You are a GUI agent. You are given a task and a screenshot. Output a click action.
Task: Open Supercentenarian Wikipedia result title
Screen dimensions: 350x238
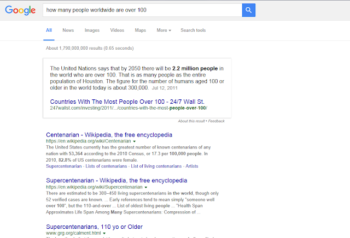(x=116, y=180)
